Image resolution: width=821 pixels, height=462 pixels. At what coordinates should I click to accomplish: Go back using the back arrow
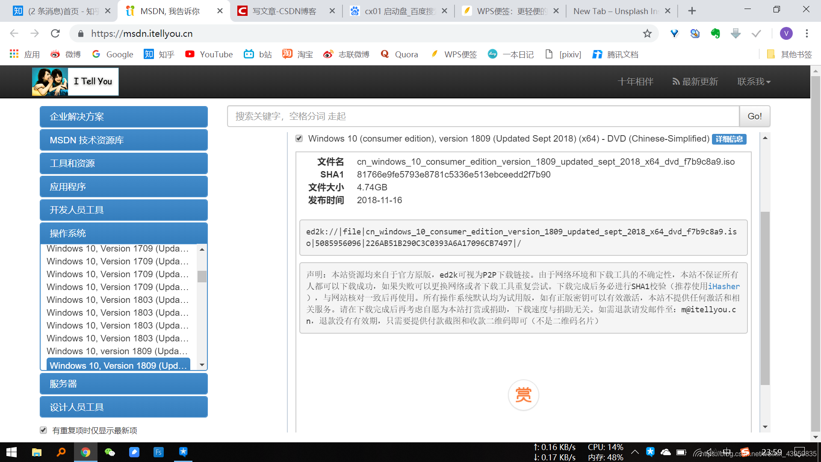(14, 33)
